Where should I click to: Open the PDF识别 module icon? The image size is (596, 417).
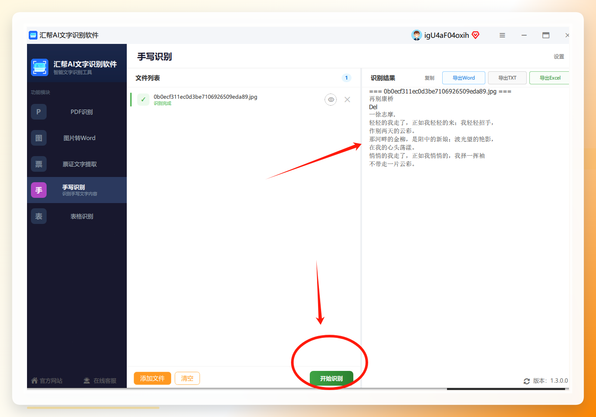coord(39,112)
